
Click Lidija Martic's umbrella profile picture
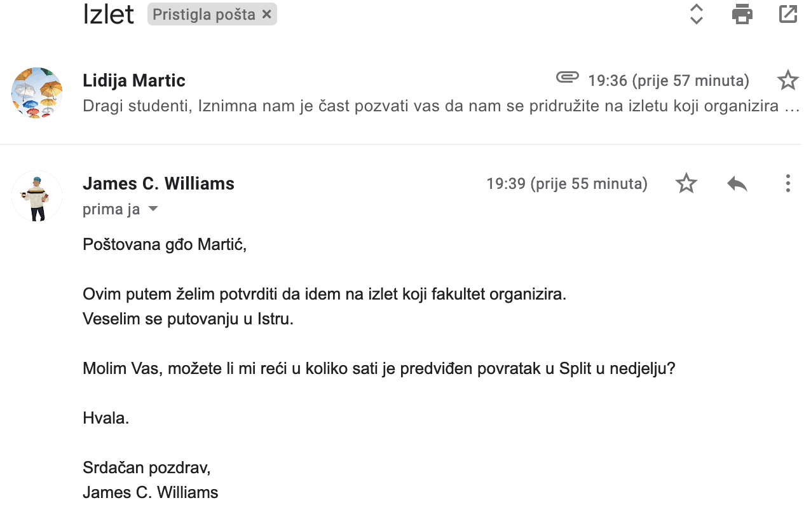pos(37,93)
